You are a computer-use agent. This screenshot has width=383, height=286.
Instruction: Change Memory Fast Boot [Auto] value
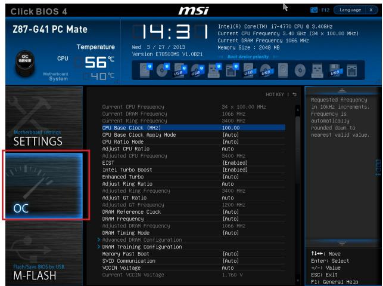(231, 254)
